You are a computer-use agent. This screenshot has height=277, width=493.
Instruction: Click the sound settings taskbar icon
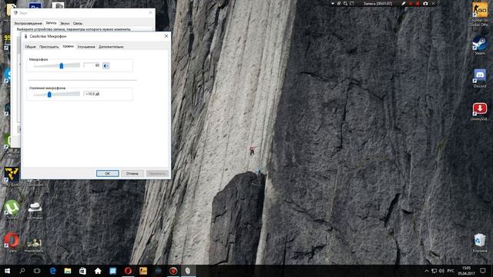click(x=188, y=271)
